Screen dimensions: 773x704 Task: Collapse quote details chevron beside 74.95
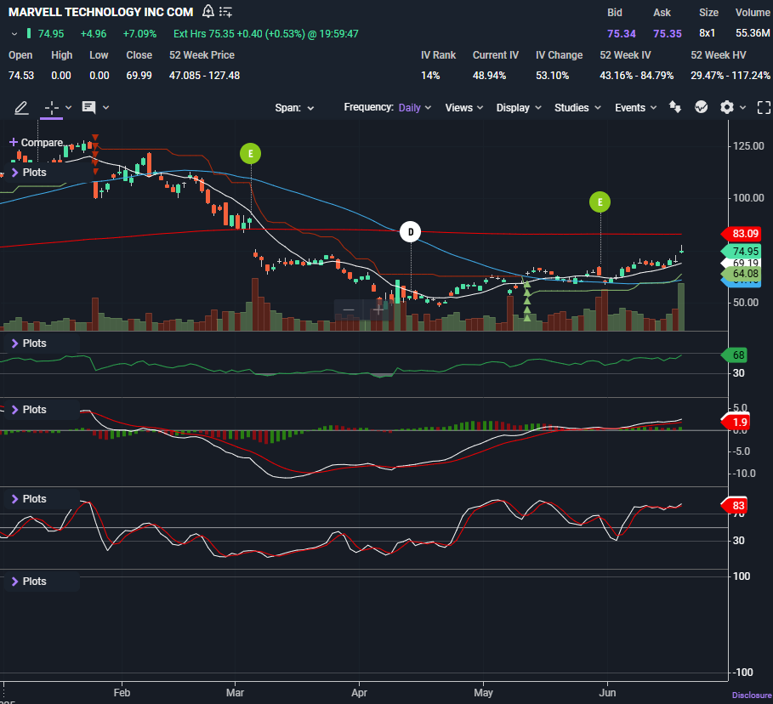click(x=14, y=34)
